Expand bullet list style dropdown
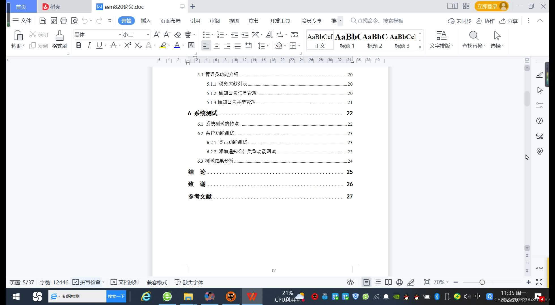Viewport: 555px width, 305px height. point(212,35)
